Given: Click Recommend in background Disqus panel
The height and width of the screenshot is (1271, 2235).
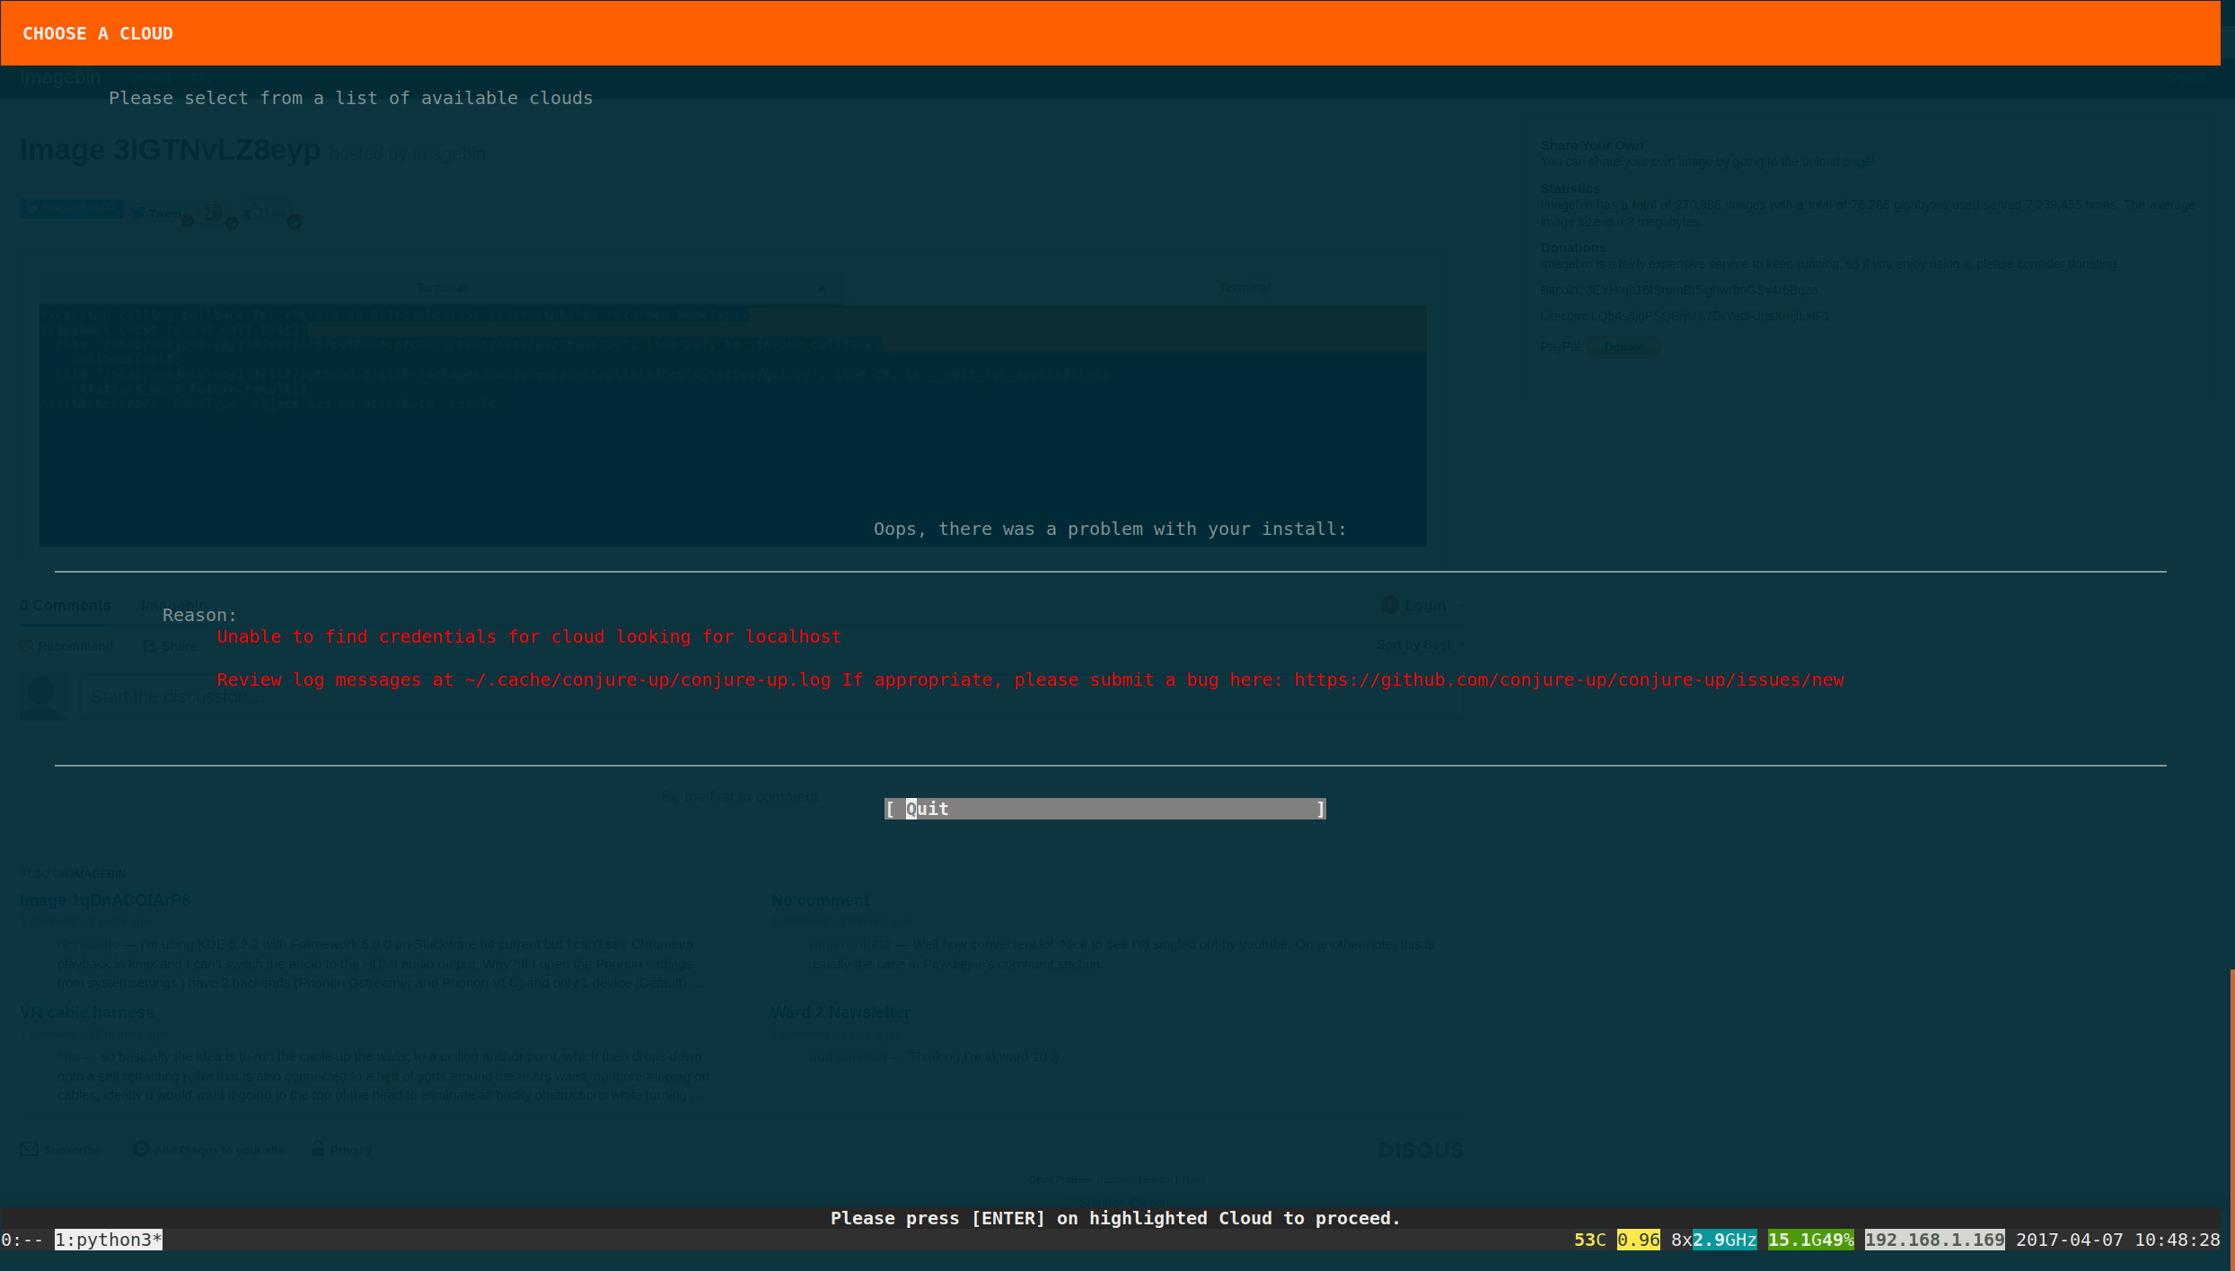Looking at the screenshot, I should point(67,646).
